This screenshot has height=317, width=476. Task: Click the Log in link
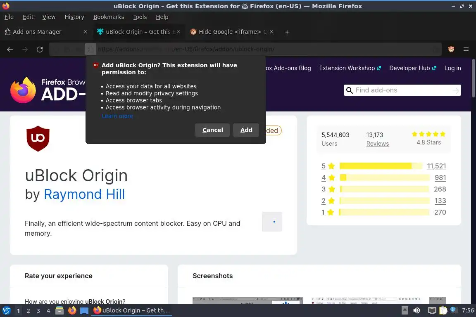pyautogui.click(x=452, y=68)
